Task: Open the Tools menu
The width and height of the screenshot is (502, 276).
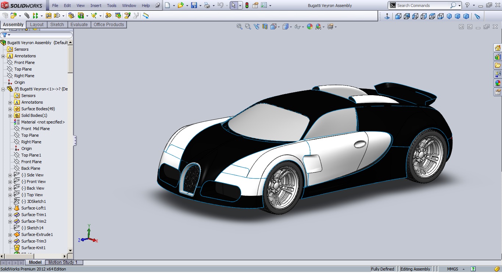Action: 112,6
